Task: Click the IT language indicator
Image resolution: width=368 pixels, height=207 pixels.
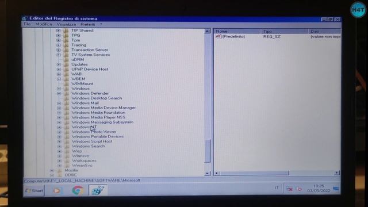Action: point(277,188)
